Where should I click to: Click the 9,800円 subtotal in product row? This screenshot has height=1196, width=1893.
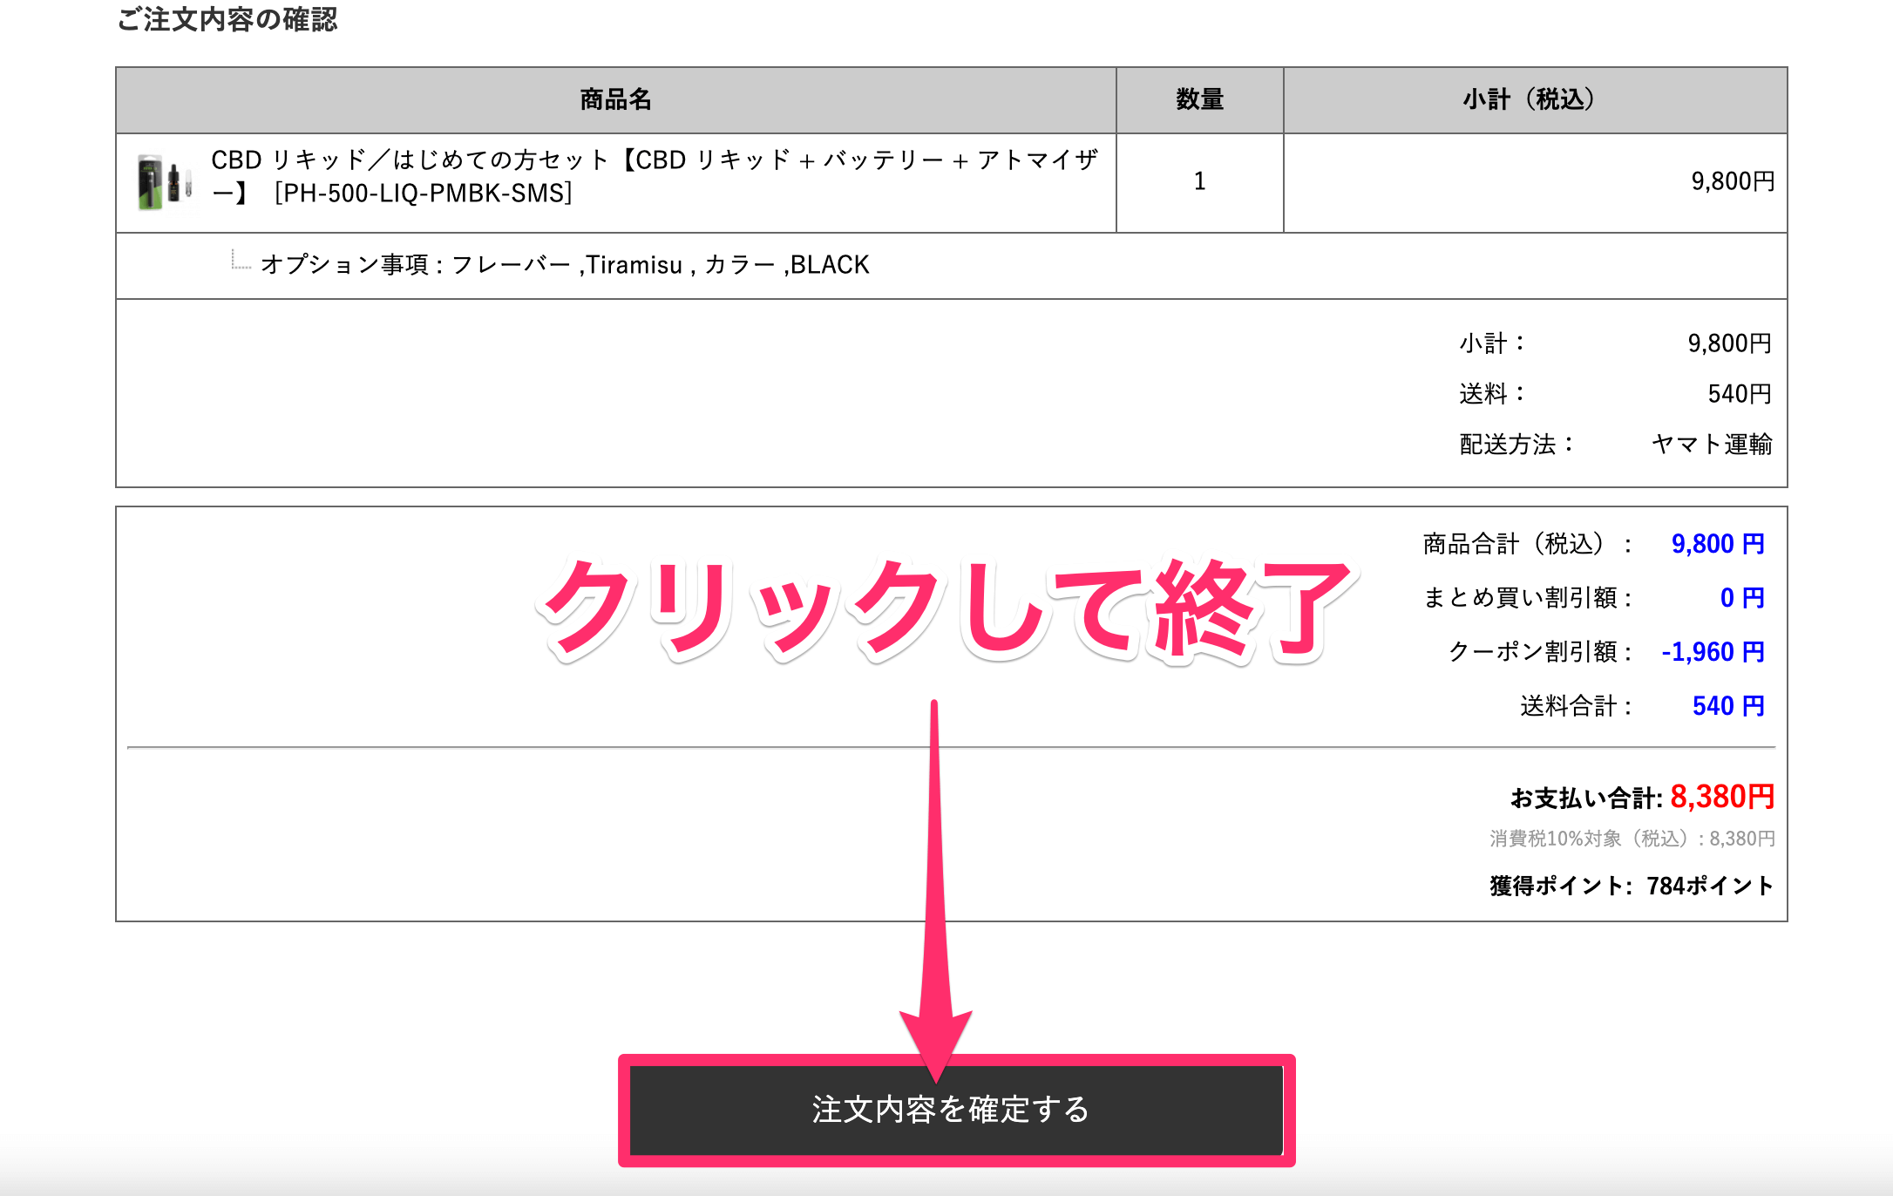pos(1732,181)
